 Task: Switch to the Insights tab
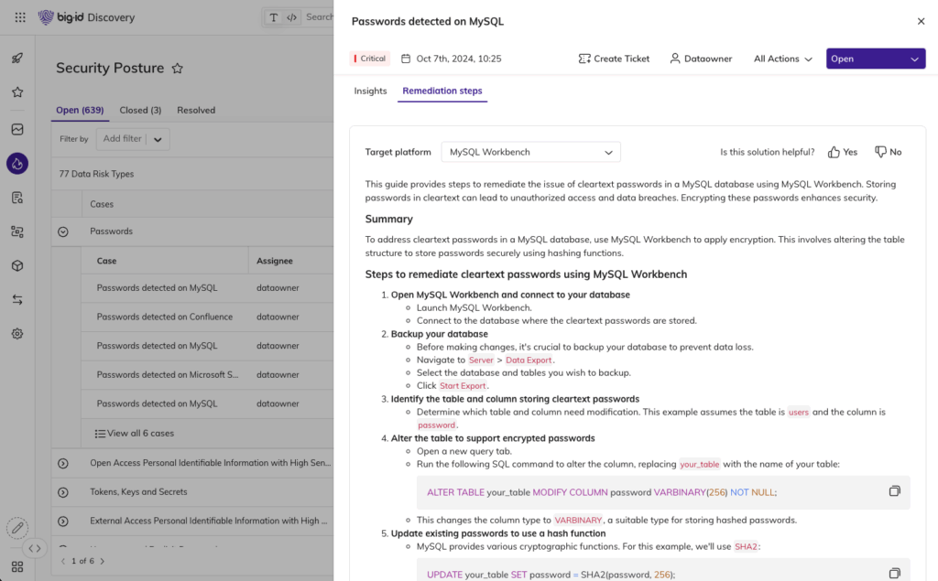pos(370,91)
